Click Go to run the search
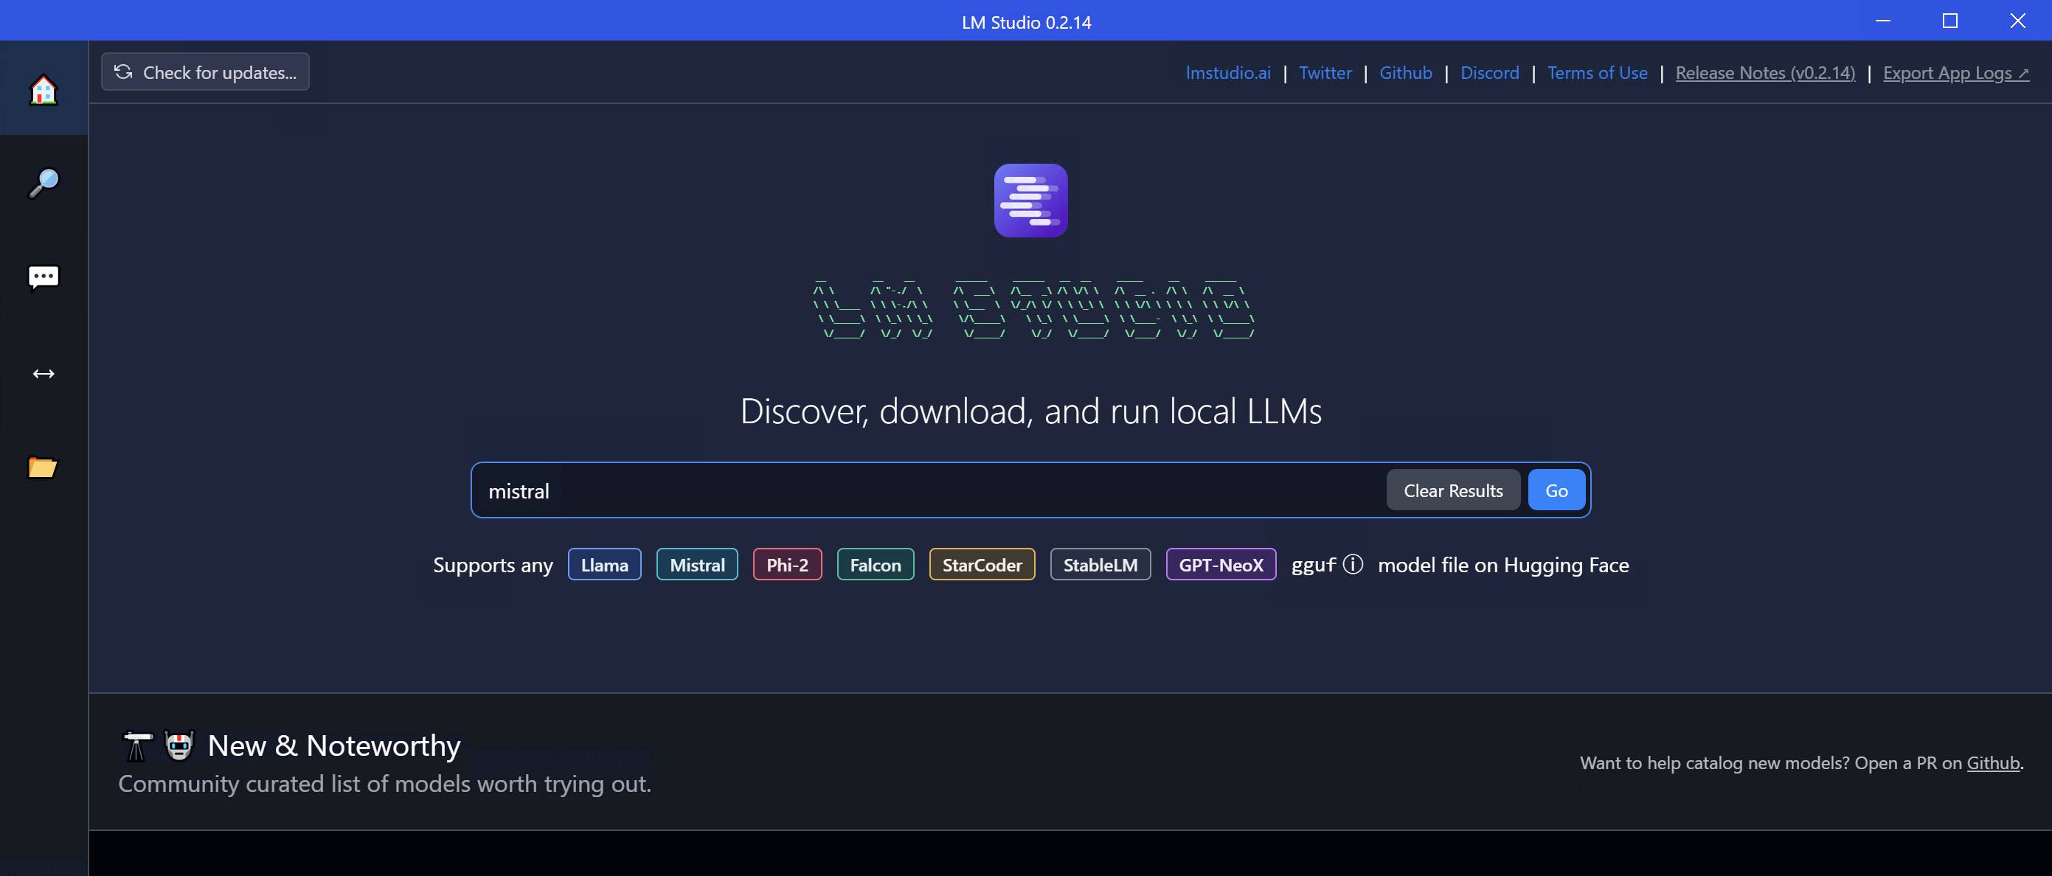The image size is (2052, 876). point(1556,490)
